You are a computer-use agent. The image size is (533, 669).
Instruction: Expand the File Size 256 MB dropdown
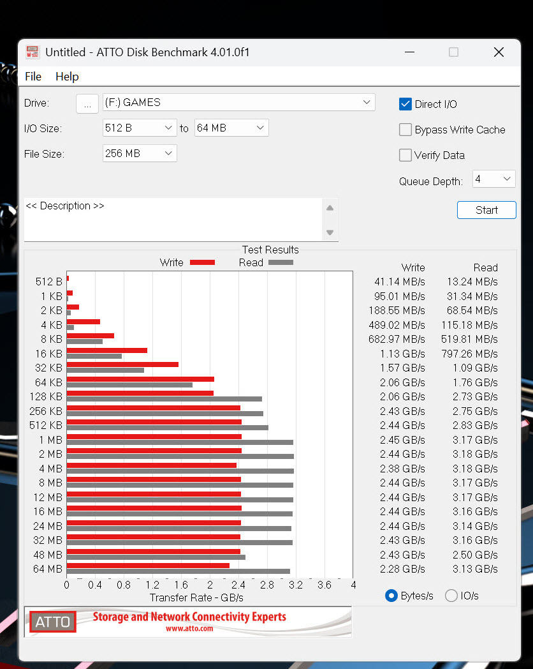tap(140, 154)
